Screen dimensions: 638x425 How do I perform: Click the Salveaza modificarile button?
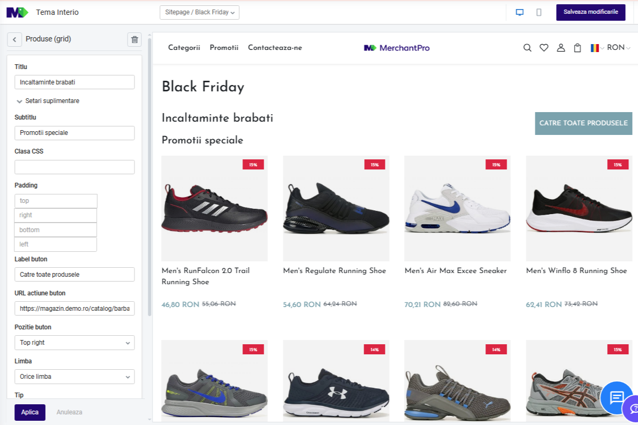(590, 12)
